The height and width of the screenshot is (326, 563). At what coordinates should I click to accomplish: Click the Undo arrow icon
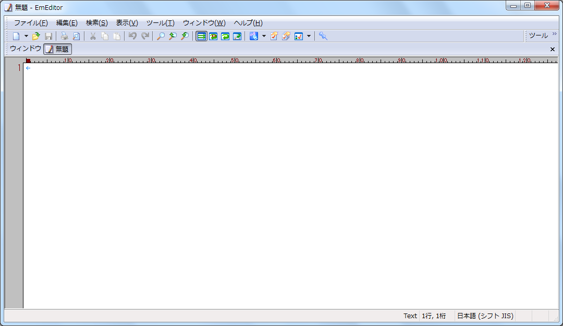pos(132,36)
